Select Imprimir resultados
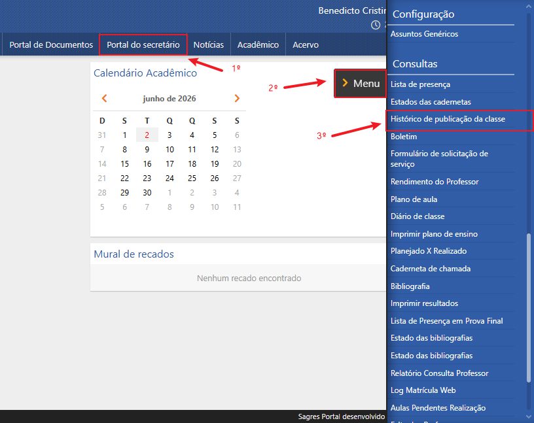 (x=424, y=303)
